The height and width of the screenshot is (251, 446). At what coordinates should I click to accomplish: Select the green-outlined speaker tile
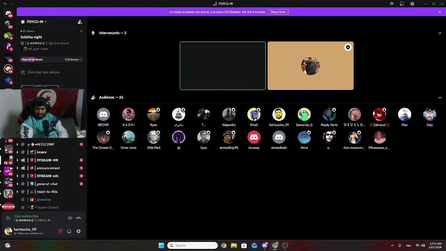(x=223, y=66)
